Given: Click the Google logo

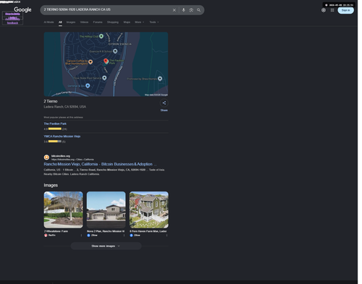Looking at the screenshot, I should (x=22, y=9).
